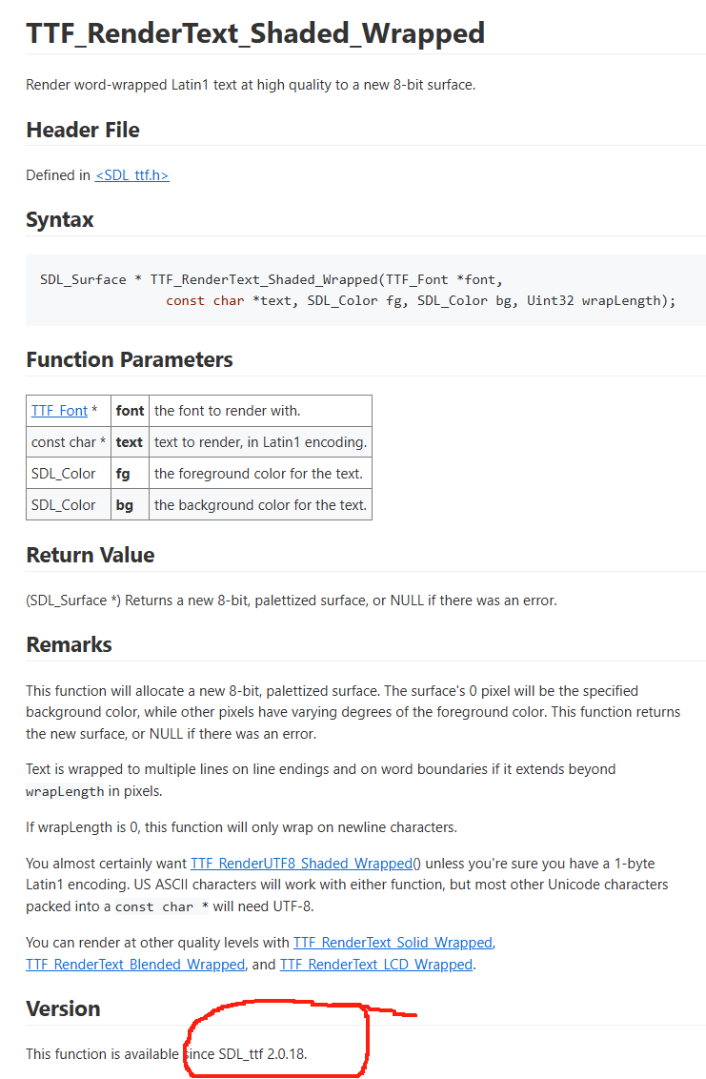The image size is (706, 1079).
Task: Click 'text to render, in Latin1 encoding.' cell
Action: tap(261, 442)
